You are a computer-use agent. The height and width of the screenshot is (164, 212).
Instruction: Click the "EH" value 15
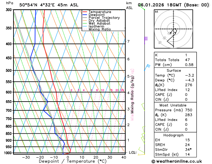pyautogui.click(x=187, y=140)
